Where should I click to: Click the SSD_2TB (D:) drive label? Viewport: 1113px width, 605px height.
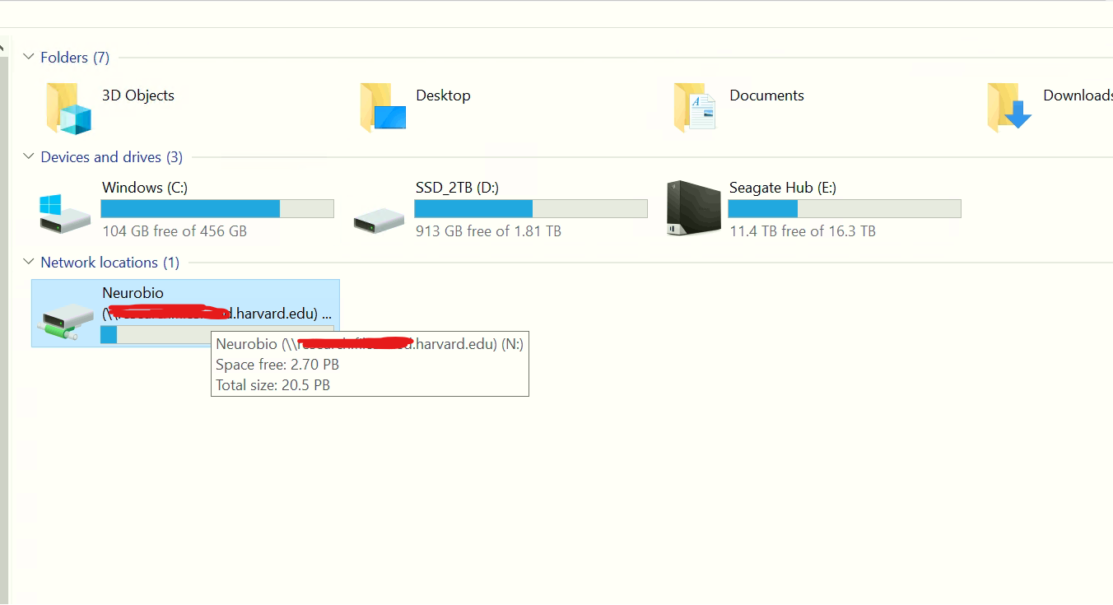point(457,188)
